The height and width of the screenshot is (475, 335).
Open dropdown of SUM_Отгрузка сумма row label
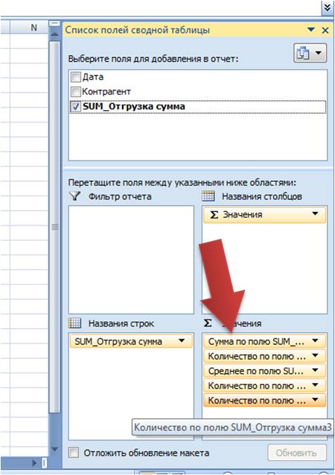pos(181,341)
